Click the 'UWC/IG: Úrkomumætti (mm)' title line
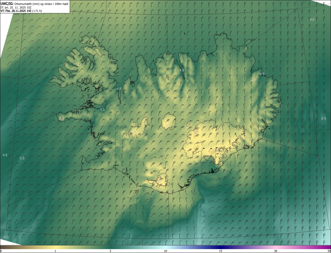The height and width of the screenshot is (253, 331). (x=34, y=3)
